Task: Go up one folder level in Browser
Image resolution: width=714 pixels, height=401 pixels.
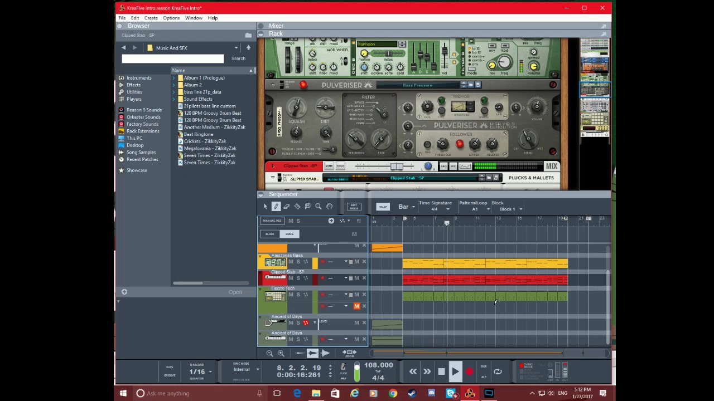Action: point(248,48)
